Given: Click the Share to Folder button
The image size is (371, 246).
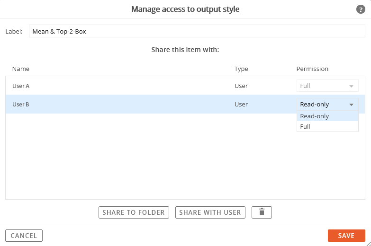Looking at the screenshot, I should [134, 212].
